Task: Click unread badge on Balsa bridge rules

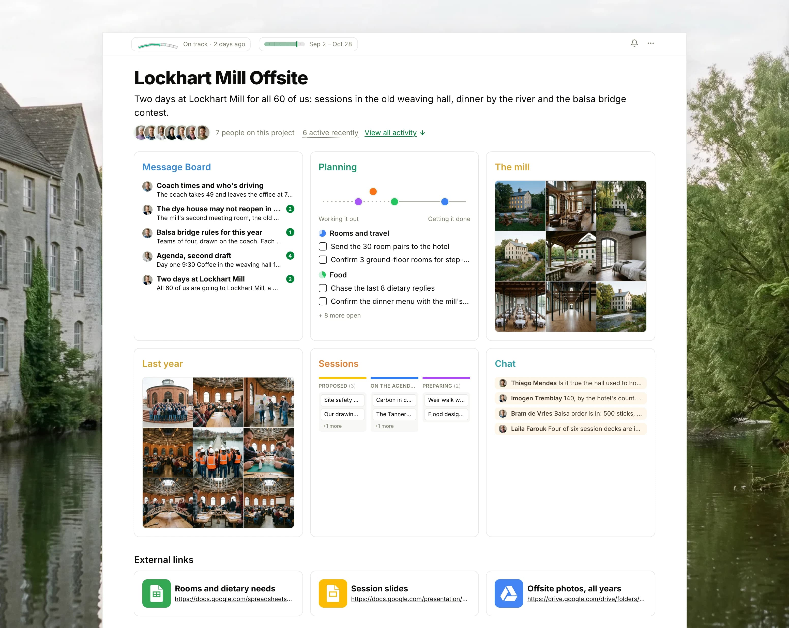Action: click(x=290, y=232)
